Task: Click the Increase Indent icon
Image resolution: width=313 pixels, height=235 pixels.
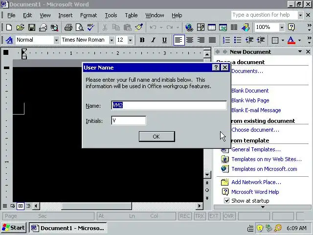Action: [x=261, y=40]
